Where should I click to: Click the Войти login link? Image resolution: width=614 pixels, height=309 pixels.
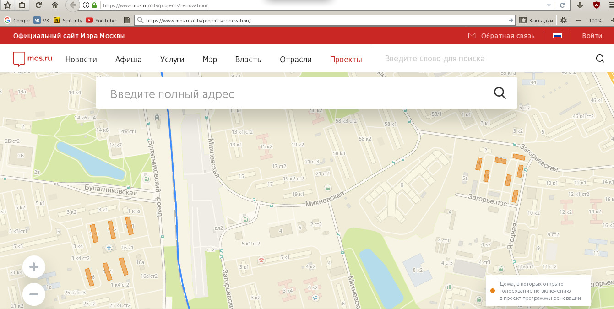[x=592, y=36]
